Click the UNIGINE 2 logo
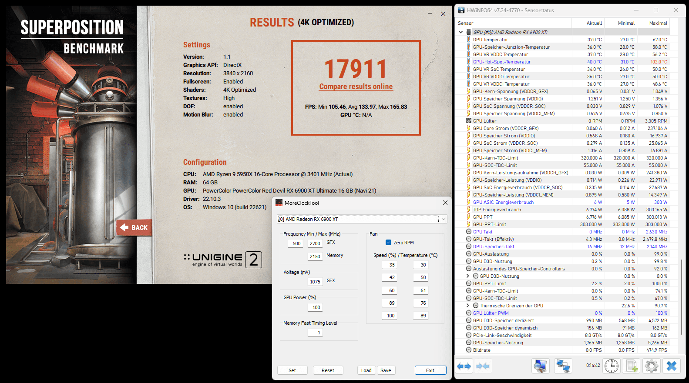689x383 pixels. click(223, 260)
